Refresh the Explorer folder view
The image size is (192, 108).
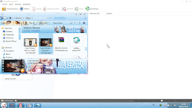click(50, 18)
